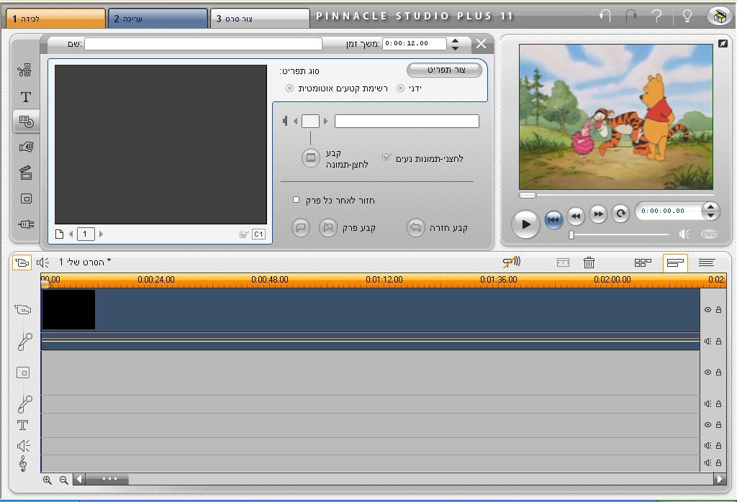This screenshot has height=502, width=737.
Task: Open the video effects plug icon
Action: [27, 224]
